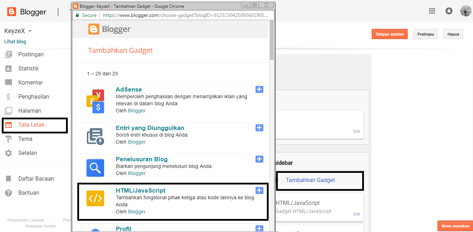Click the Tata Letak layout icon

coord(8,125)
